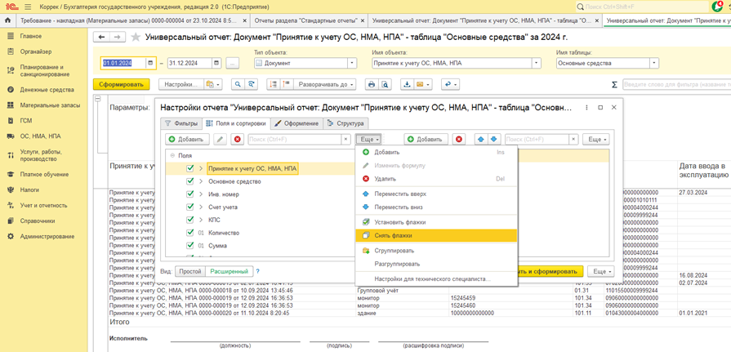Click red delete icon in sorting toolbar
This screenshot has width=731, height=352.
pyautogui.click(x=459, y=140)
